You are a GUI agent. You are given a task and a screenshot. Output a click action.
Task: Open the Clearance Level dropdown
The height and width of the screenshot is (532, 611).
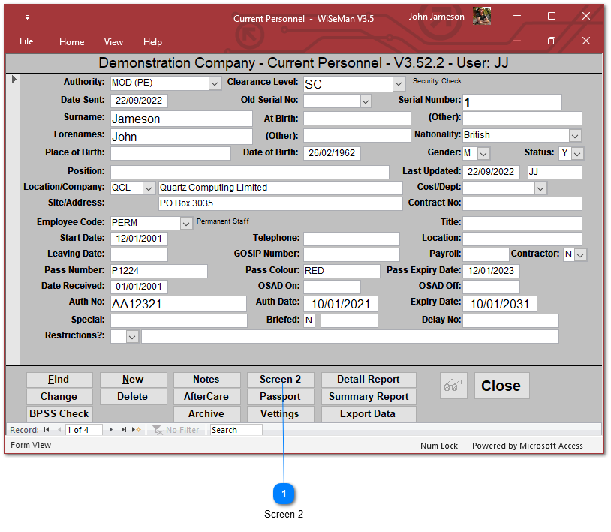(399, 84)
